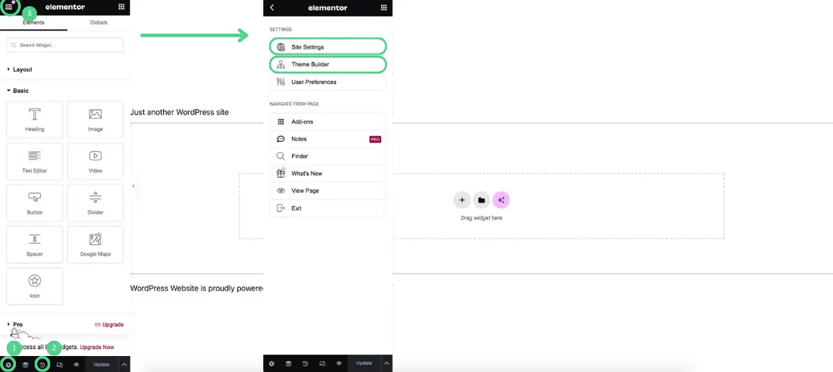
Task: Click into the Search Widget field
Action: pyautogui.click(x=65, y=45)
